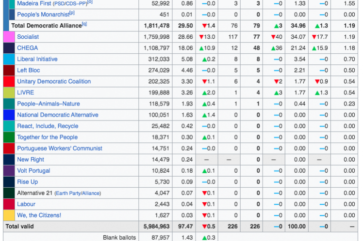
Task: Open the Liberal Initiative article link
Action: [37, 59]
